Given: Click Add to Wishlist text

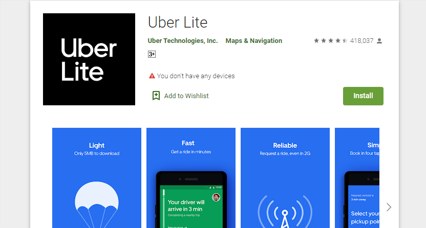Looking at the screenshot, I should (x=186, y=96).
